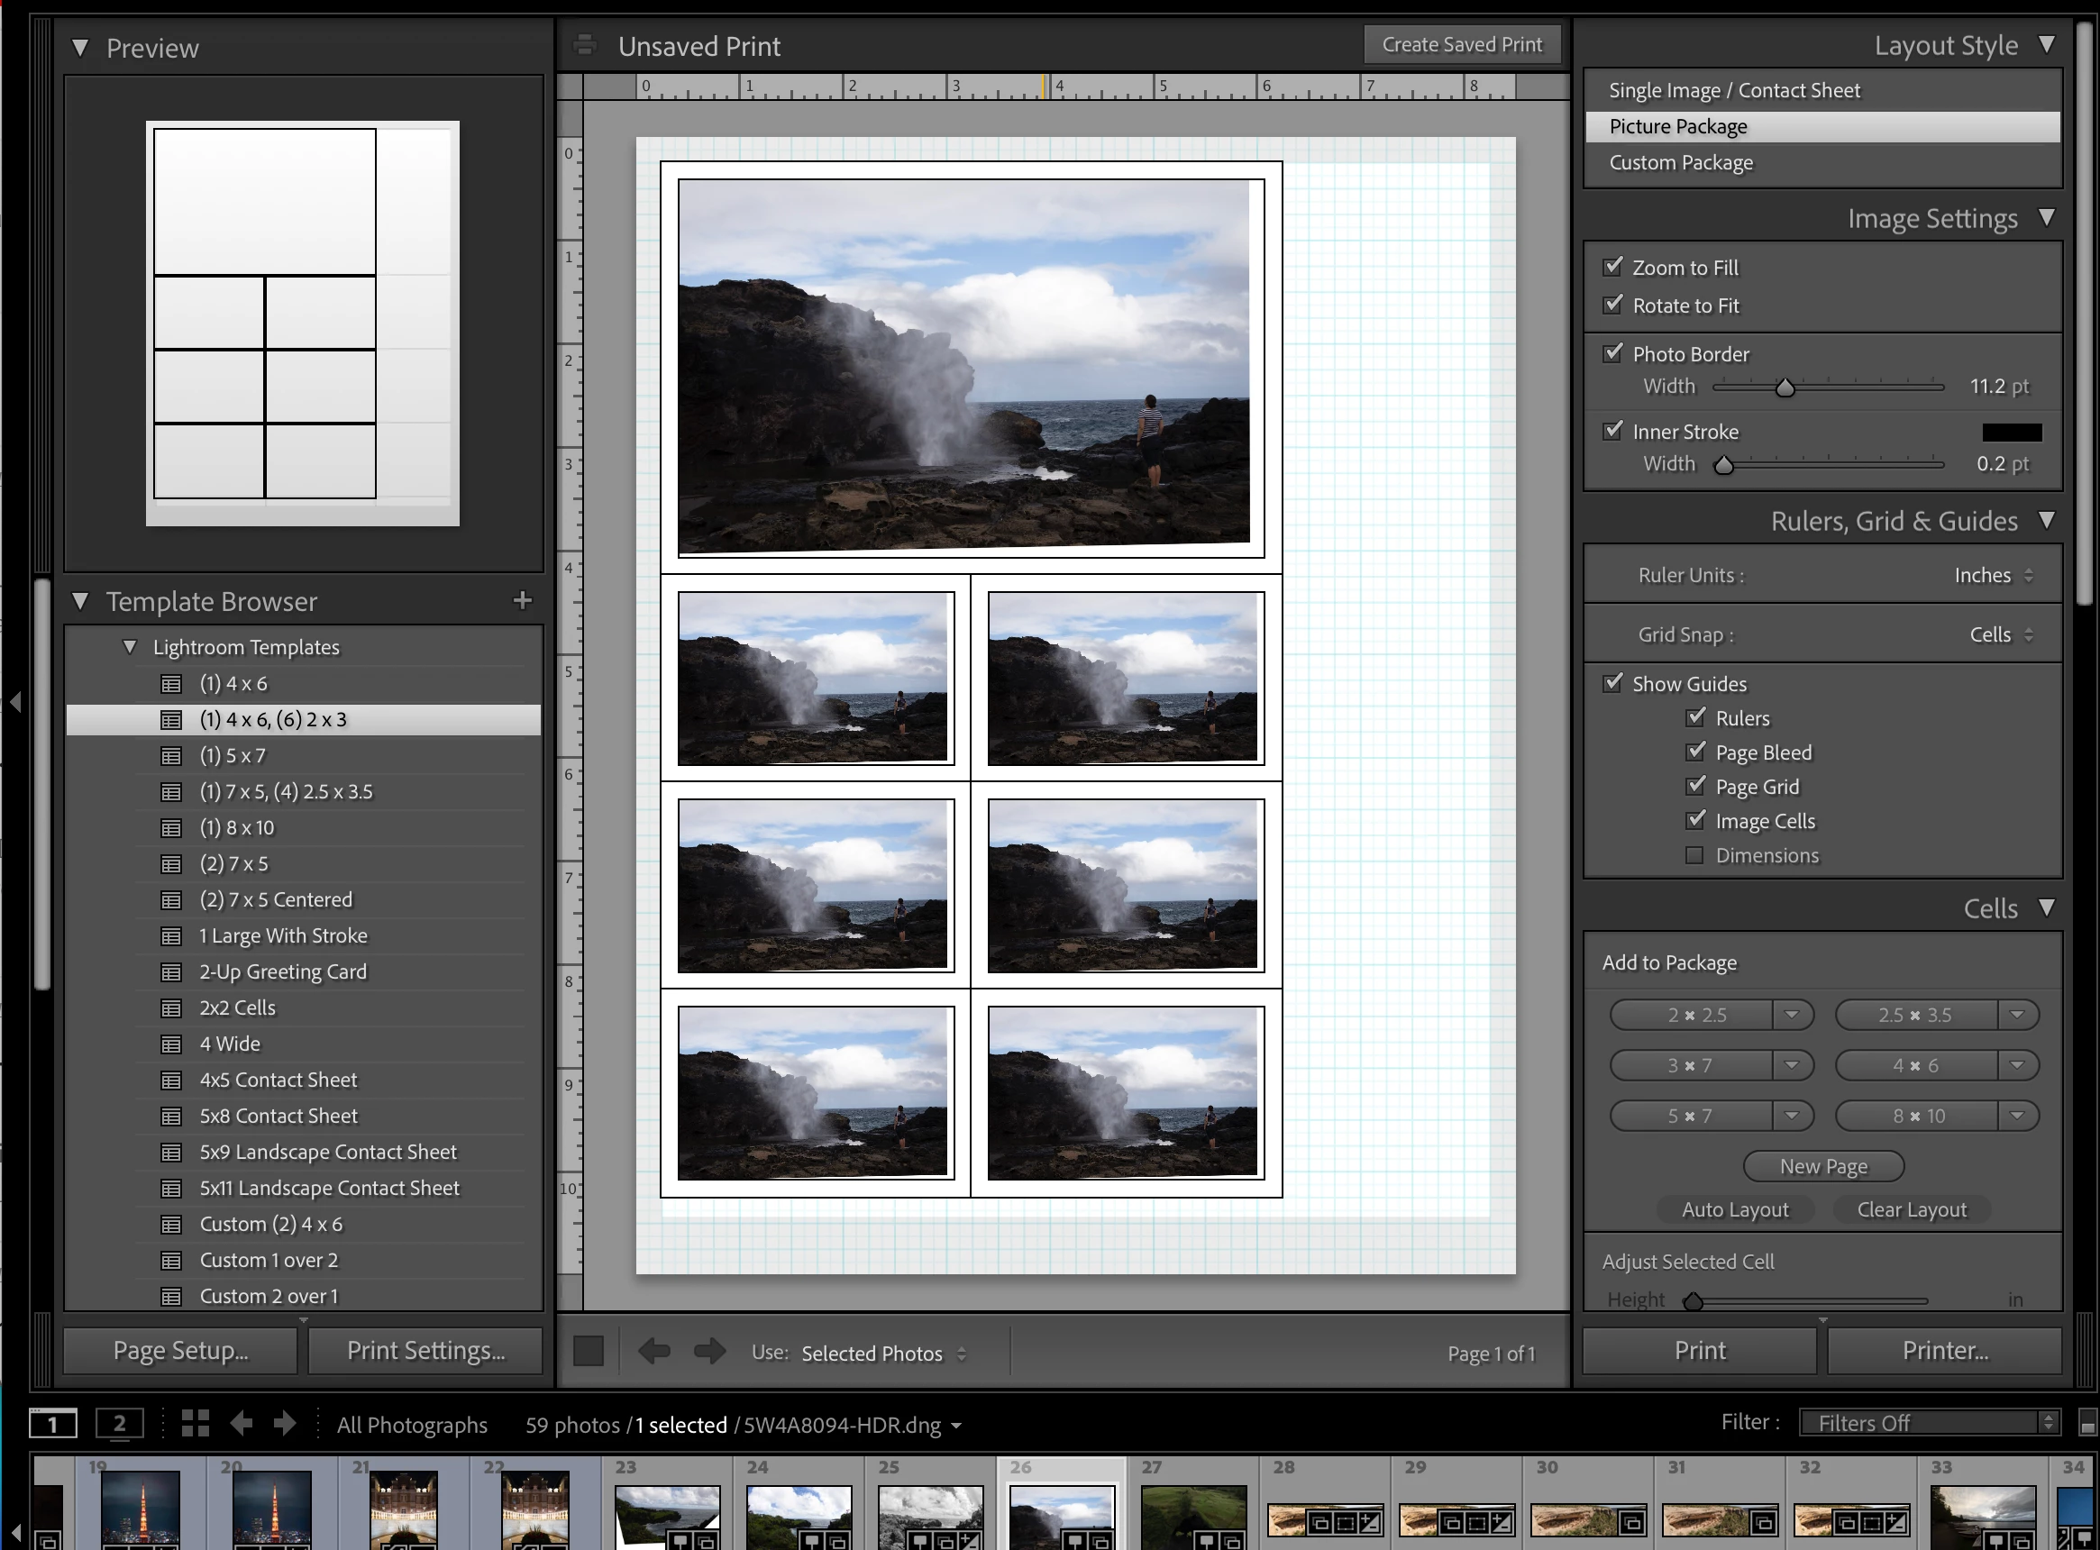The height and width of the screenshot is (1550, 2100).
Task: Choose the 2x2 Cells template
Action: pos(237,1007)
